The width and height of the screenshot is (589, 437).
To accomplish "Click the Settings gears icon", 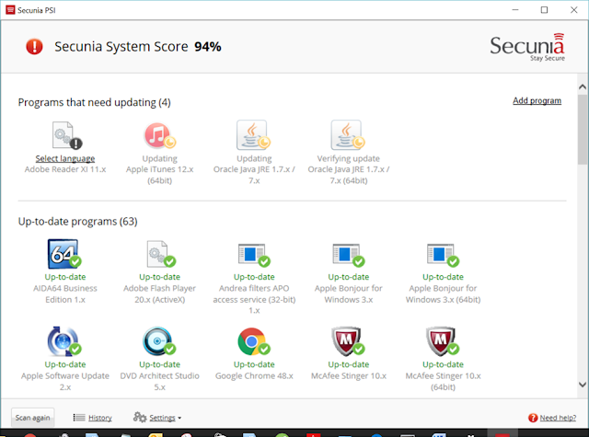I will coord(140,417).
